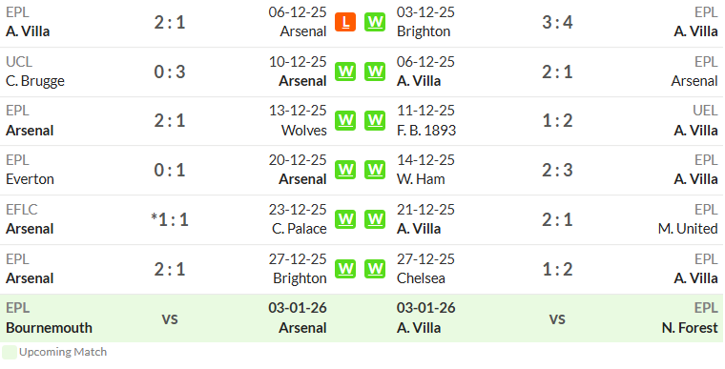Open the 3:4 Brighton vs A. Villa score
This screenshot has width=725, height=369.
(x=557, y=22)
